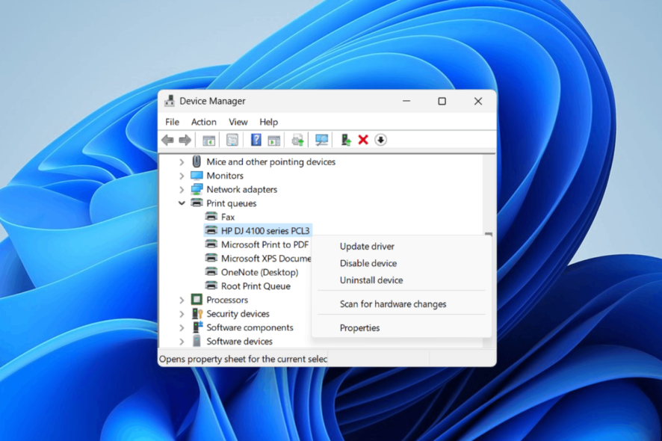Viewport: 662px width, 441px height.
Task: Select Microsoft Print to PDF label
Action: pyautogui.click(x=265, y=244)
